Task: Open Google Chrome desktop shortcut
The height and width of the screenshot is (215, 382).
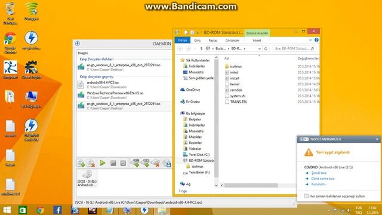Action: (10, 43)
